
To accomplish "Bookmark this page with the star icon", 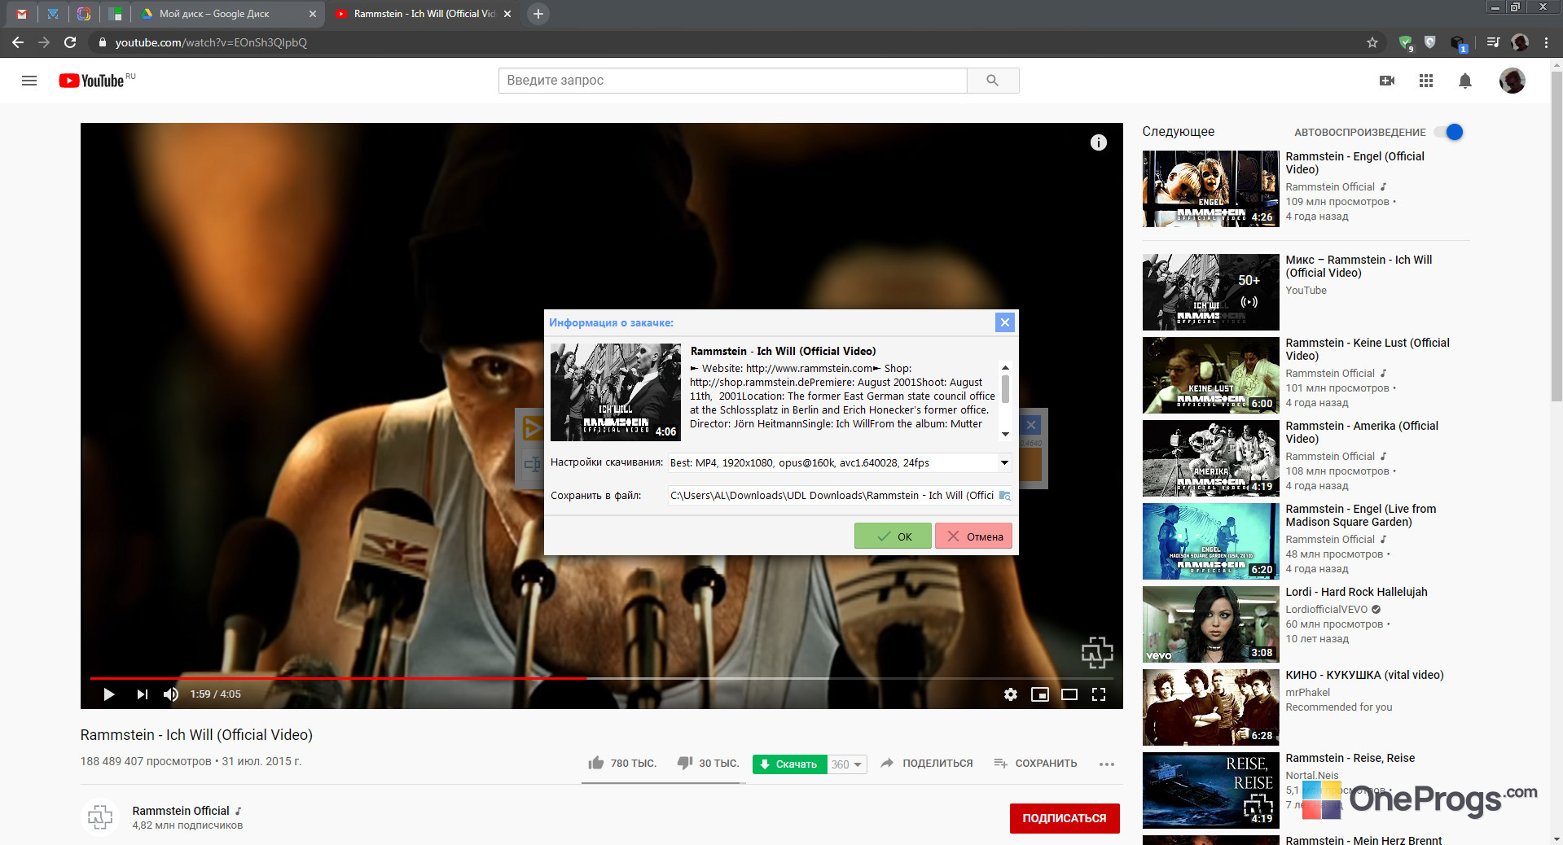I will [x=1372, y=42].
